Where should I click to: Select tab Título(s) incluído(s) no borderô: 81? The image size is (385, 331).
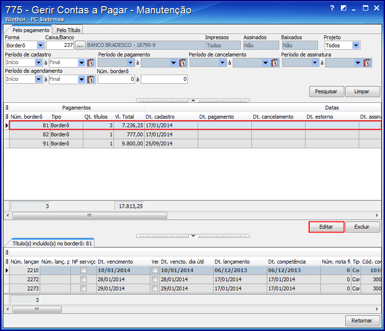coord(52,243)
